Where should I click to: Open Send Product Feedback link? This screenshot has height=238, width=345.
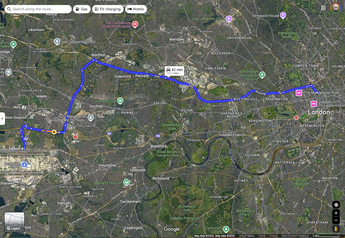(295, 236)
